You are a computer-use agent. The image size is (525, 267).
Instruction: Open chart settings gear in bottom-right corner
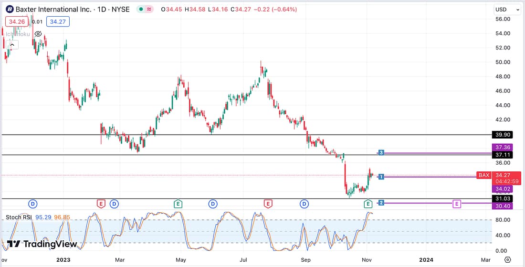coord(507,260)
